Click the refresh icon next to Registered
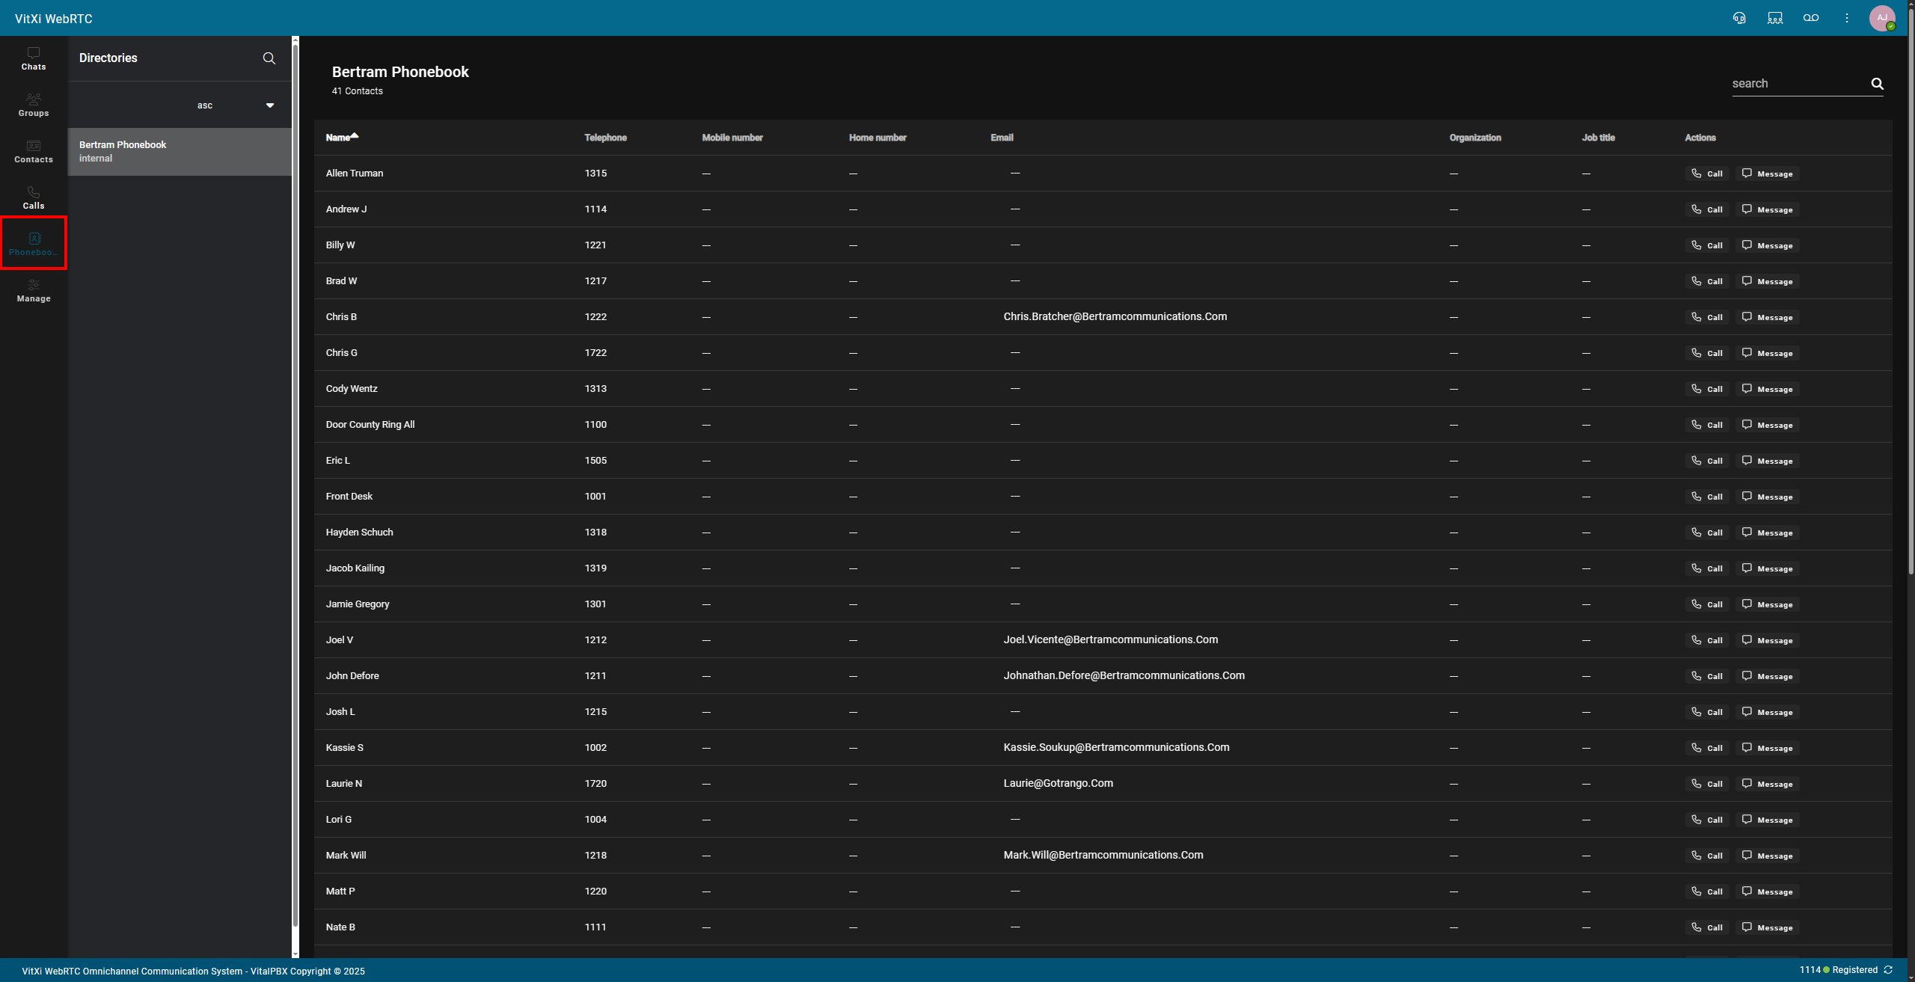This screenshot has height=982, width=1915. 1889,970
